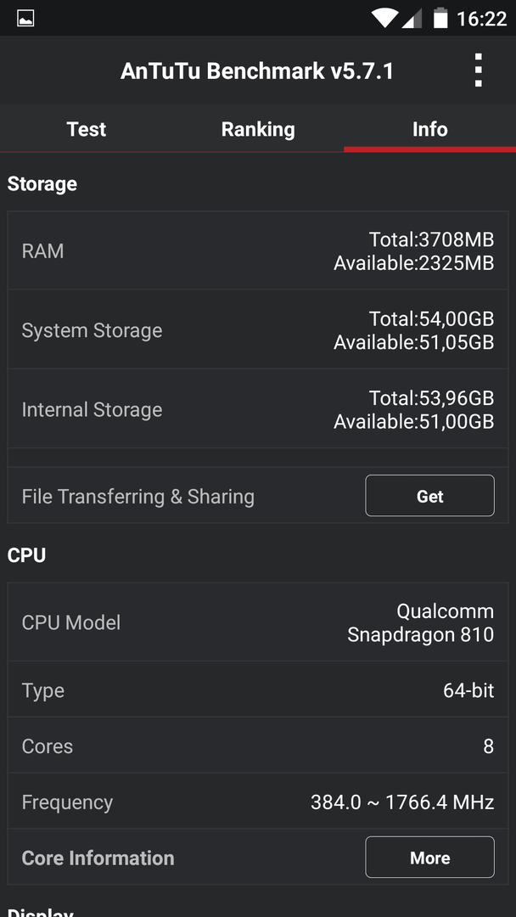Tap the Wi-Fi signal icon
This screenshot has width=516, height=917.
click(384, 18)
